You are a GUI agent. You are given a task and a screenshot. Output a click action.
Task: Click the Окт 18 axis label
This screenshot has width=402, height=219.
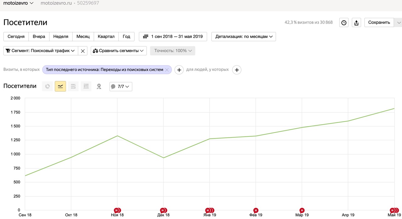click(x=71, y=215)
